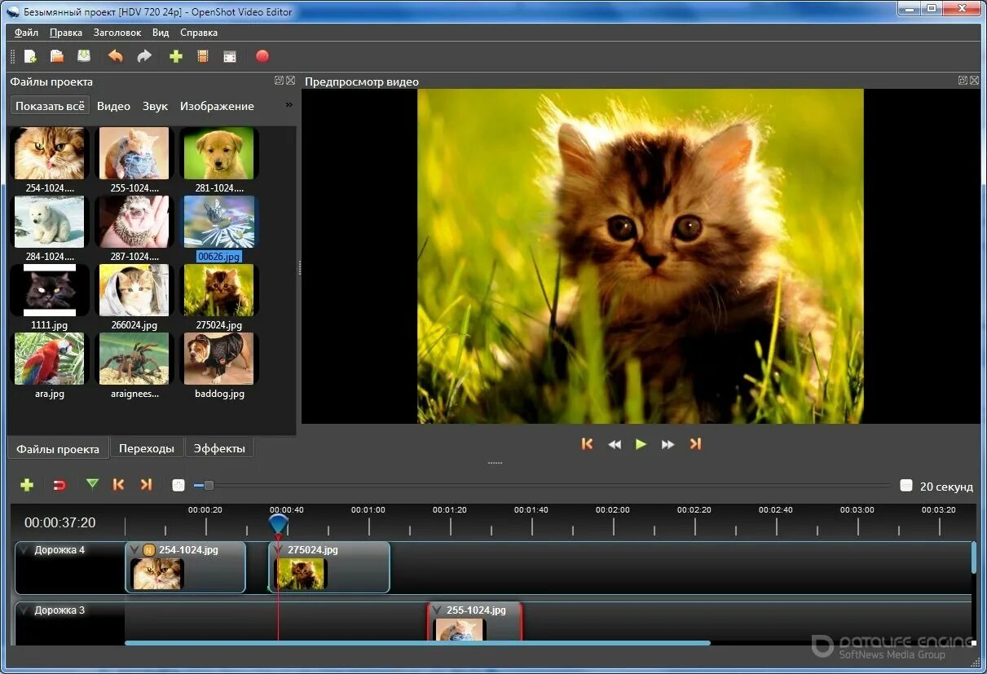
Task: Close the Файлы проекта panel
Action: tap(290, 81)
